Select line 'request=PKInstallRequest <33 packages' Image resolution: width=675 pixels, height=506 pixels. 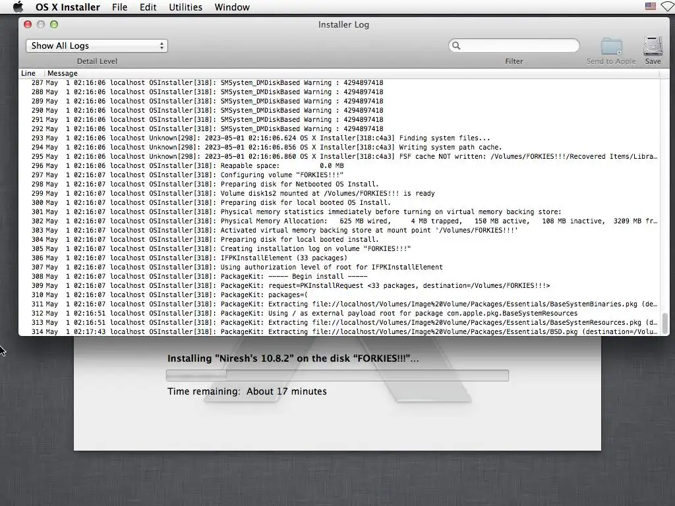339,286
